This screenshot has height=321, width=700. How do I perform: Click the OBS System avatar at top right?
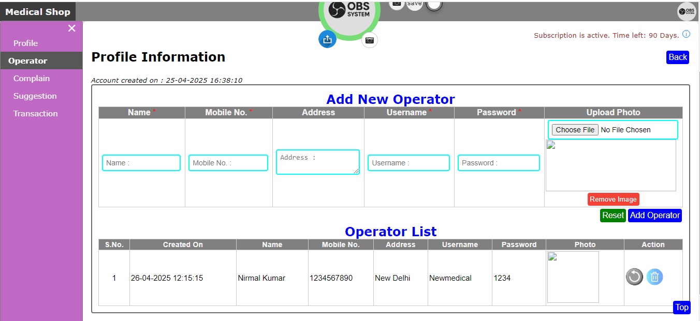tap(687, 11)
